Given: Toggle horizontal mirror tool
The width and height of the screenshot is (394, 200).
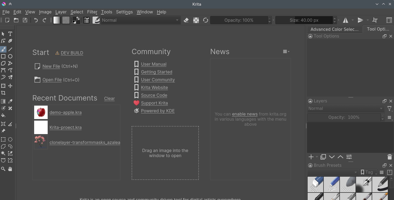Looking at the screenshot, I should (x=345, y=20).
